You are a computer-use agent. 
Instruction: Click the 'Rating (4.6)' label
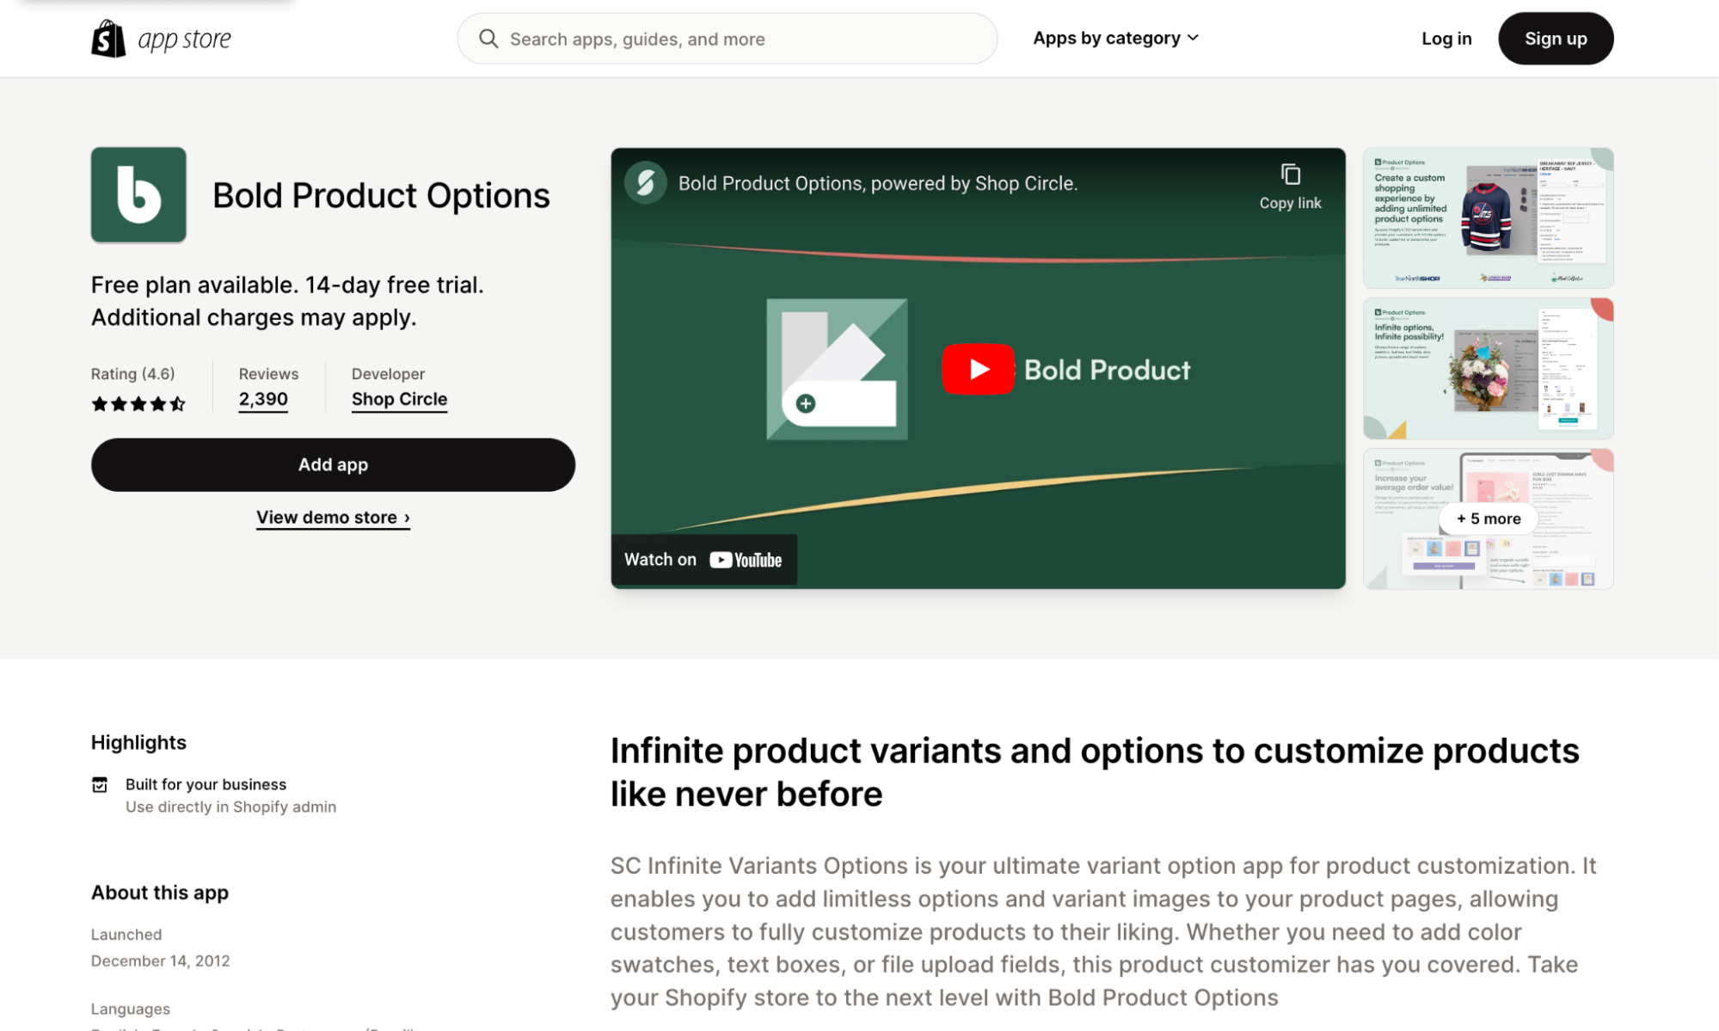pos(132,374)
